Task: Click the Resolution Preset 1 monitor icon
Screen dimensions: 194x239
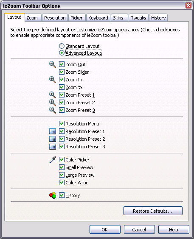Action: click(x=53, y=131)
